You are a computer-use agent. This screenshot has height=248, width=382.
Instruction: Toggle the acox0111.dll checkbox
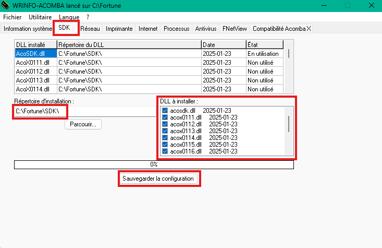(165, 117)
